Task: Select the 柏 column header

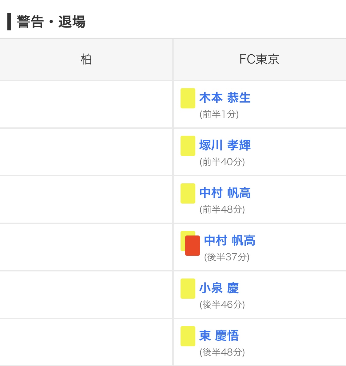Action: point(86,59)
